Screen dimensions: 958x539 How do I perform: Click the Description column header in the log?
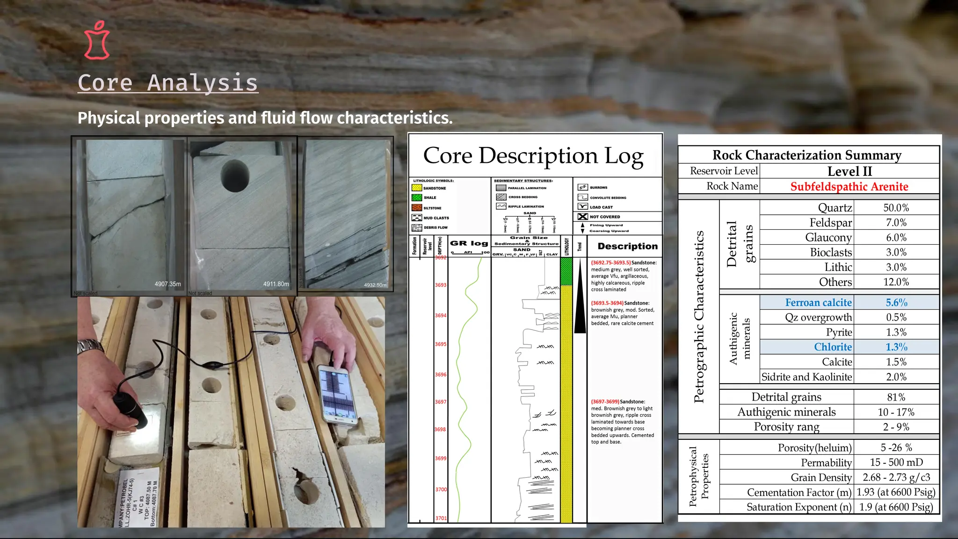coord(627,246)
